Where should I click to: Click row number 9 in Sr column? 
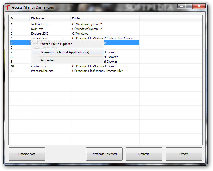tap(12, 61)
